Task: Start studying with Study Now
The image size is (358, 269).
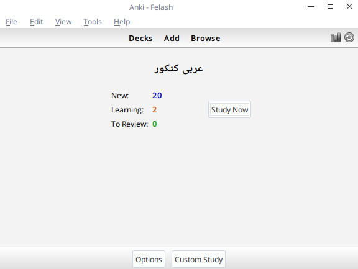Action: tap(229, 109)
